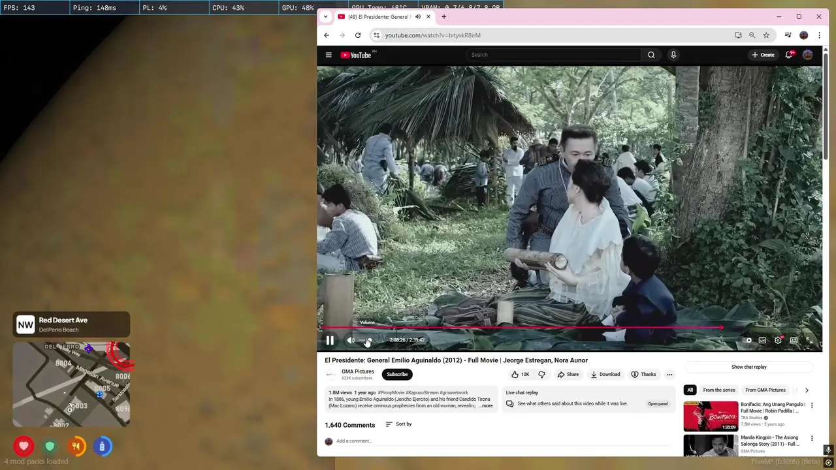Screen dimensions: 836x470
Task: Open the player settings gear
Action: point(778,340)
